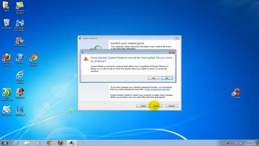Select the Movie Maker desktop shortcut
259x146 pixels.
pyautogui.click(x=20, y=41)
